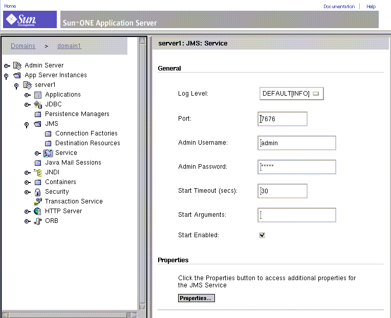Select Connection Factories in the tree
The height and width of the screenshot is (318, 391).
[86, 133]
